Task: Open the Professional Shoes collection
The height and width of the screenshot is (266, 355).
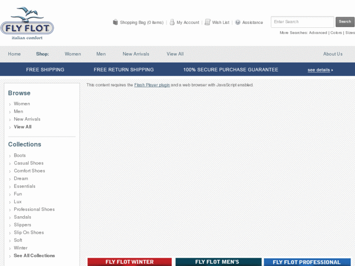Action: 34,209
